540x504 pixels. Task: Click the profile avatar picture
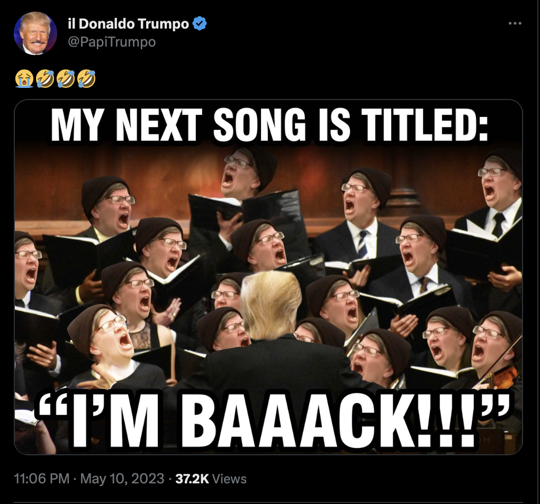coord(35,33)
